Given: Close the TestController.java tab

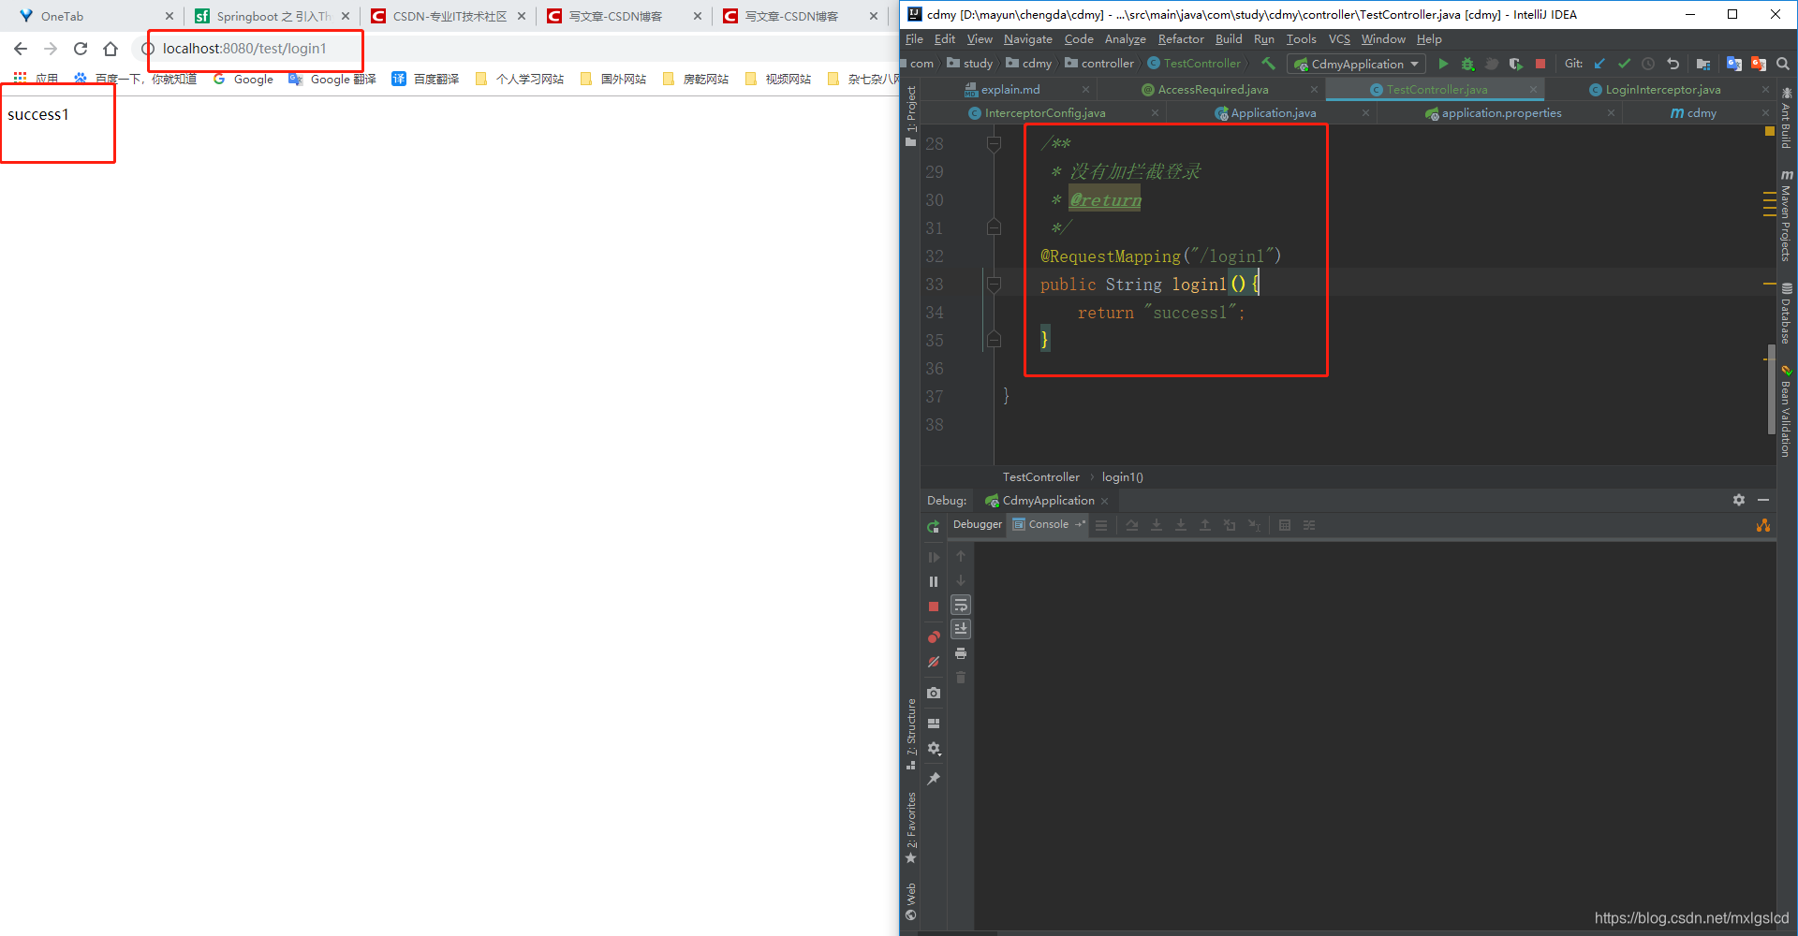Looking at the screenshot, I should tap(1533, 90).
